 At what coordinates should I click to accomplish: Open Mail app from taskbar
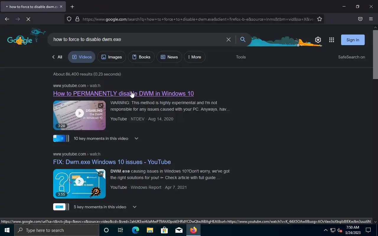point(179,230)
